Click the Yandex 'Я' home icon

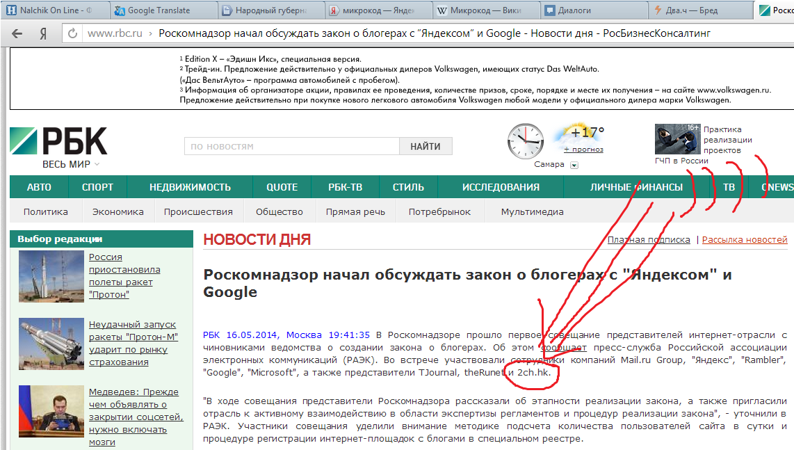44,33
